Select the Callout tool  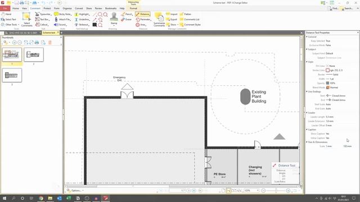click(x=42, y=25)
